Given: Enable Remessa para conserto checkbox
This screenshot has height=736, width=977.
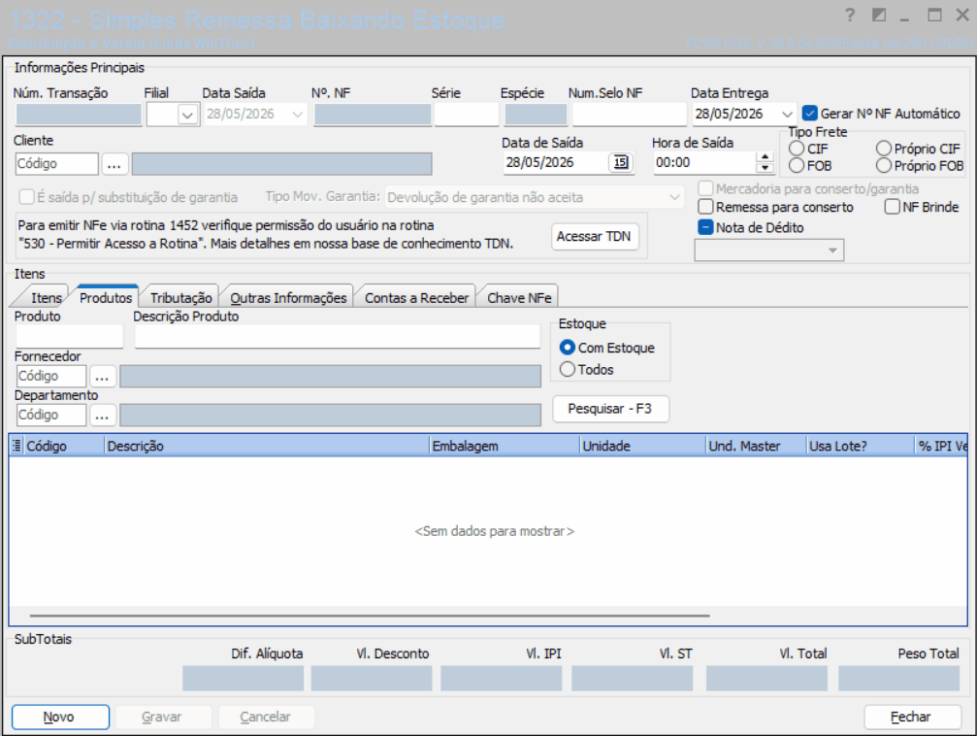Looking at the screenshot, I should (x=705, y=207).
